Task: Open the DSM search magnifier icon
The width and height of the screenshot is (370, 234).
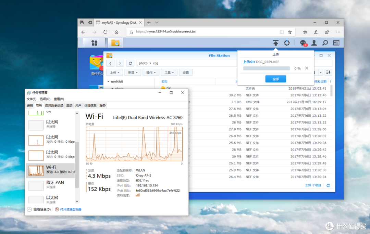Action: click(325, 43)
